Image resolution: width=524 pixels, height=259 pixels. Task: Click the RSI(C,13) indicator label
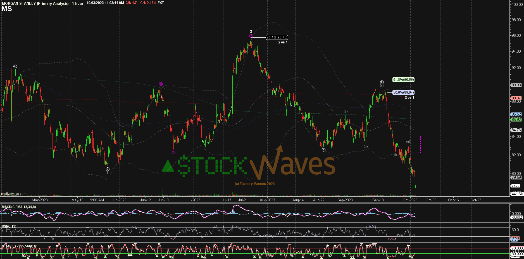tap(9, 226)
